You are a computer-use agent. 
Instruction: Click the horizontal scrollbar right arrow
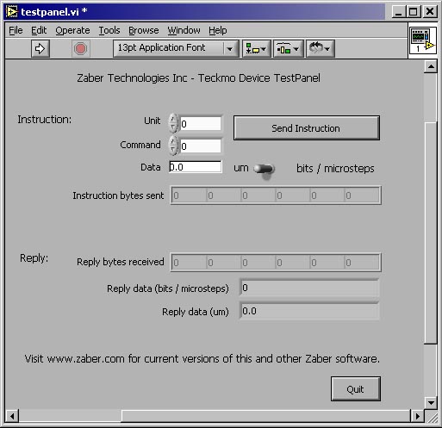[x=417, y=416]
